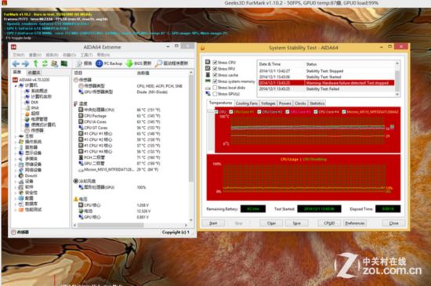Toggle the CPU Core #4 graph checkbox
Screen dimensions: 431x286
coord(316,112)
